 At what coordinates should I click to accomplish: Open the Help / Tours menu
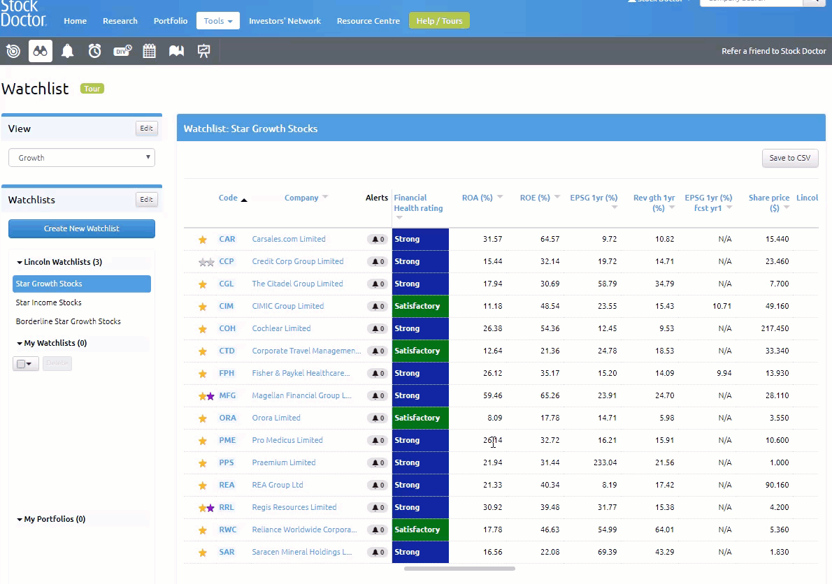tap(439, 21)
